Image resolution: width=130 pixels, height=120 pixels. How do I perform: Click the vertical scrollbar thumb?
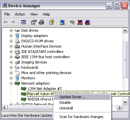125,60
